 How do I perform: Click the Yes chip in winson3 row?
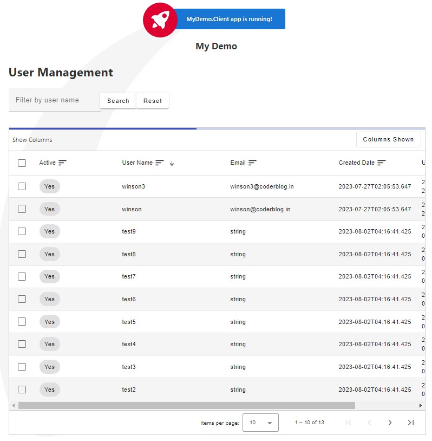49,186
